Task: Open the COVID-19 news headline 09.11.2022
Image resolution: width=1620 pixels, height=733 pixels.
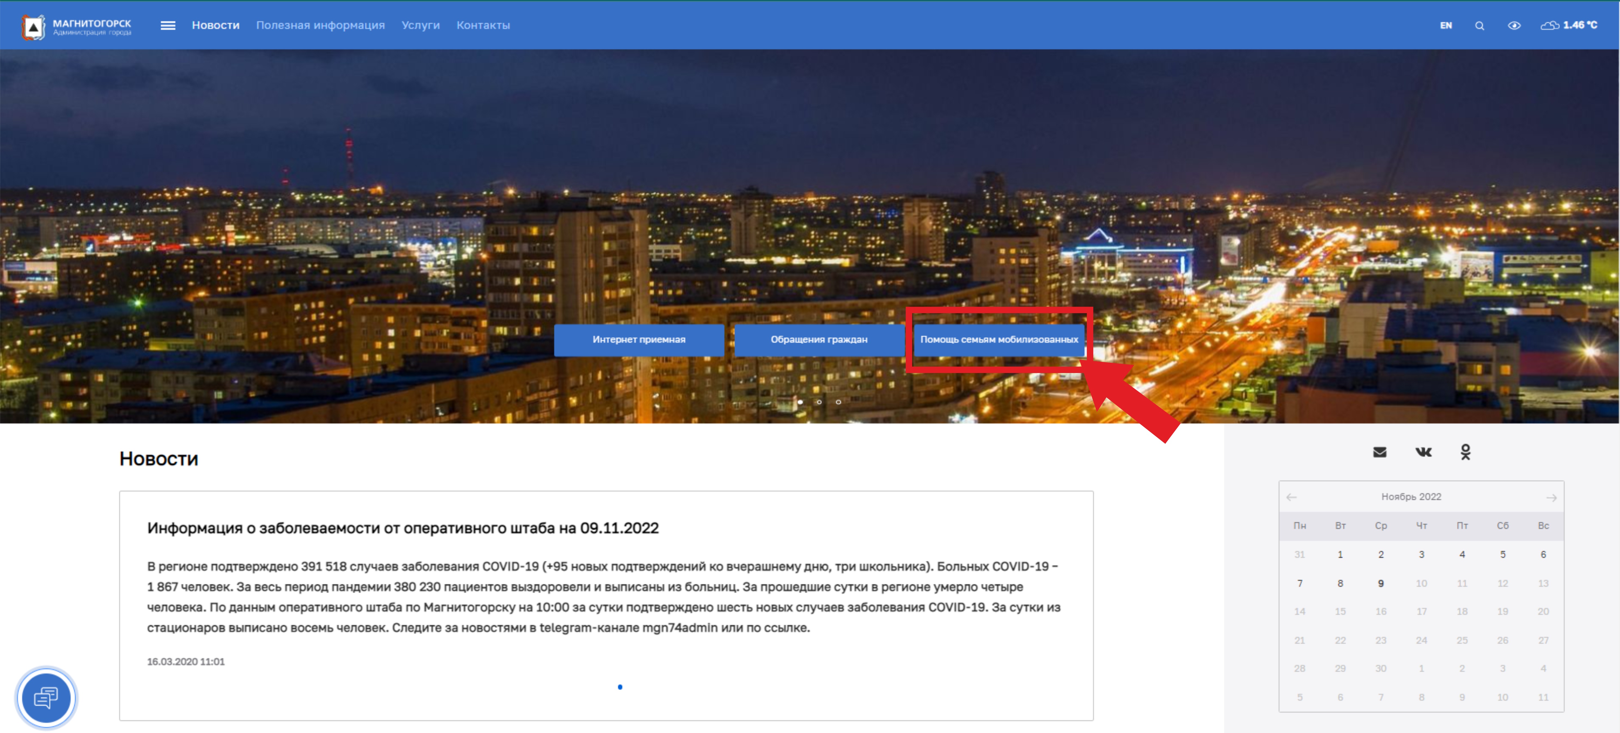Action: click(403, 528)
